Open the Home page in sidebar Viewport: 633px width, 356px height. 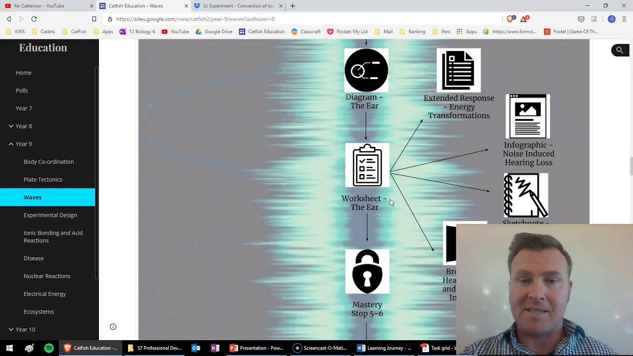pos(24,73)
